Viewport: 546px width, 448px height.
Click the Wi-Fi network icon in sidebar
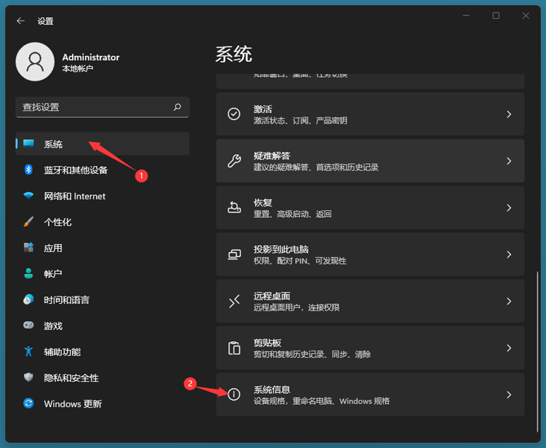pos(29,196)
